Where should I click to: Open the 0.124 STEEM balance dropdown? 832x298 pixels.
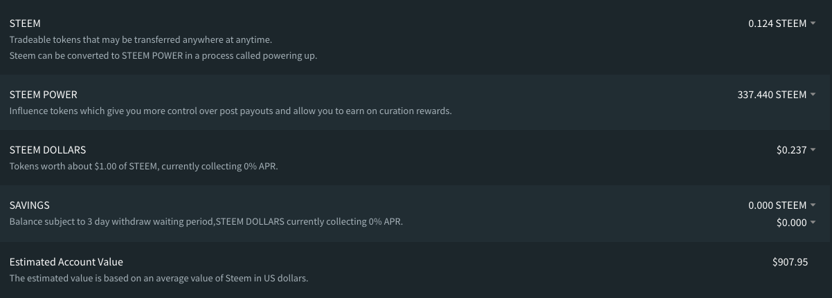click(777, 24)
